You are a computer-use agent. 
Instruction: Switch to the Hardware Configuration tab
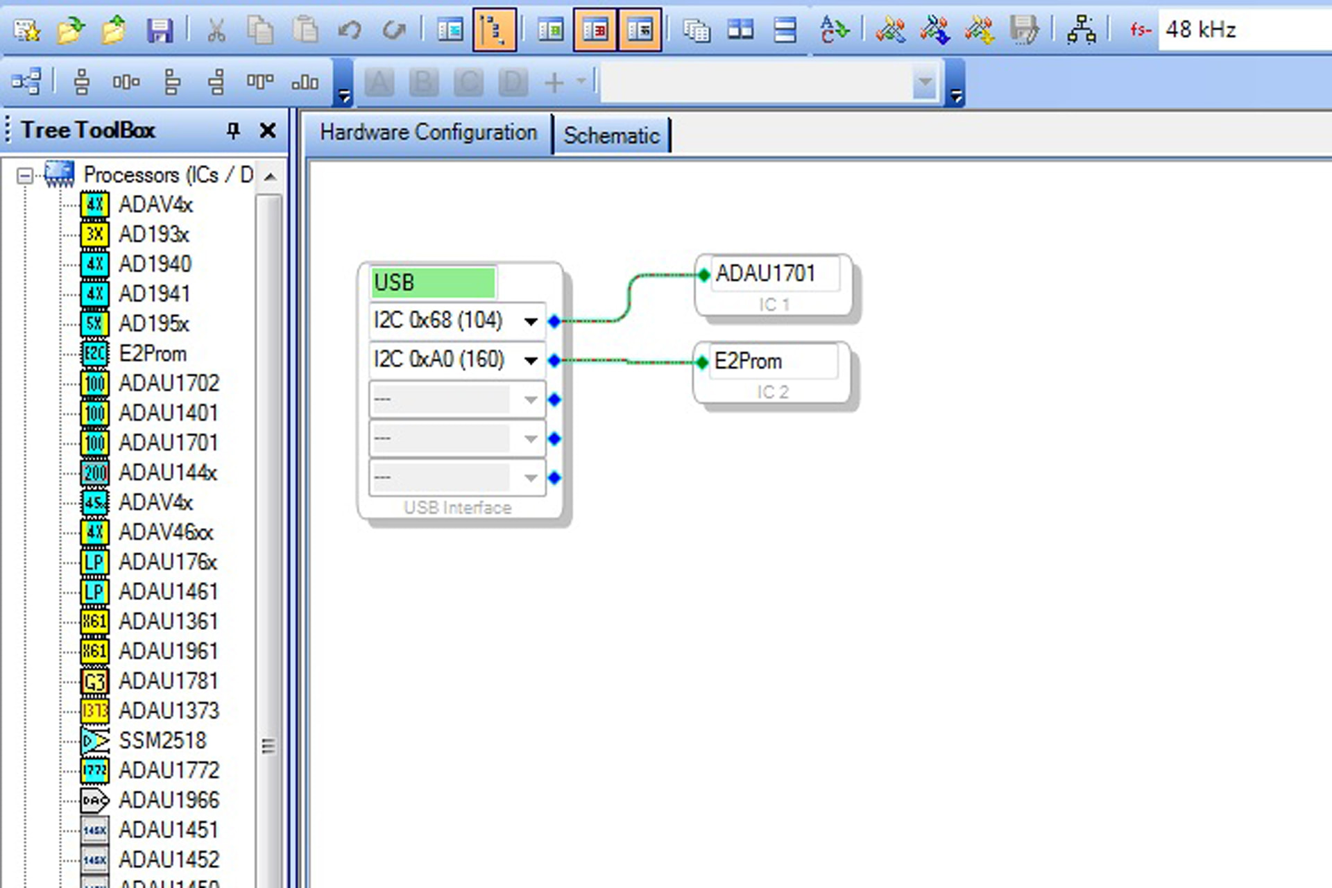428,133
